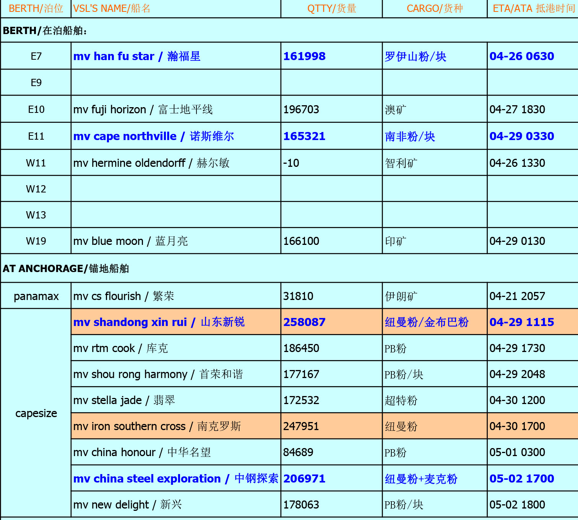Click ETA 04-26 0630
This screenshot has width=578, height=520.
coord(533,56)
